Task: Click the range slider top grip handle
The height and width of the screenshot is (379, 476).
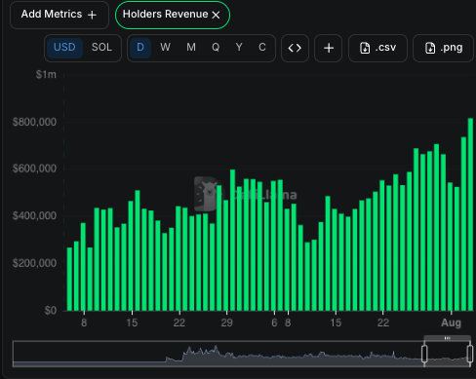Action: tap(447, 338)
